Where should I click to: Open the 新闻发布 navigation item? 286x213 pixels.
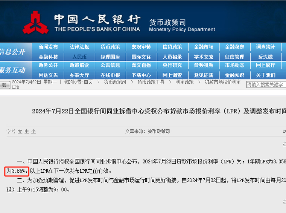[x=48, y=47]
